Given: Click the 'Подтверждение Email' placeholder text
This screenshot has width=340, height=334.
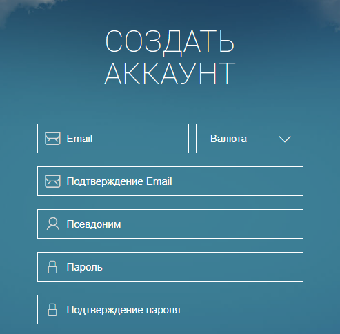Looking at the screenshot, I should click(119, 181).
